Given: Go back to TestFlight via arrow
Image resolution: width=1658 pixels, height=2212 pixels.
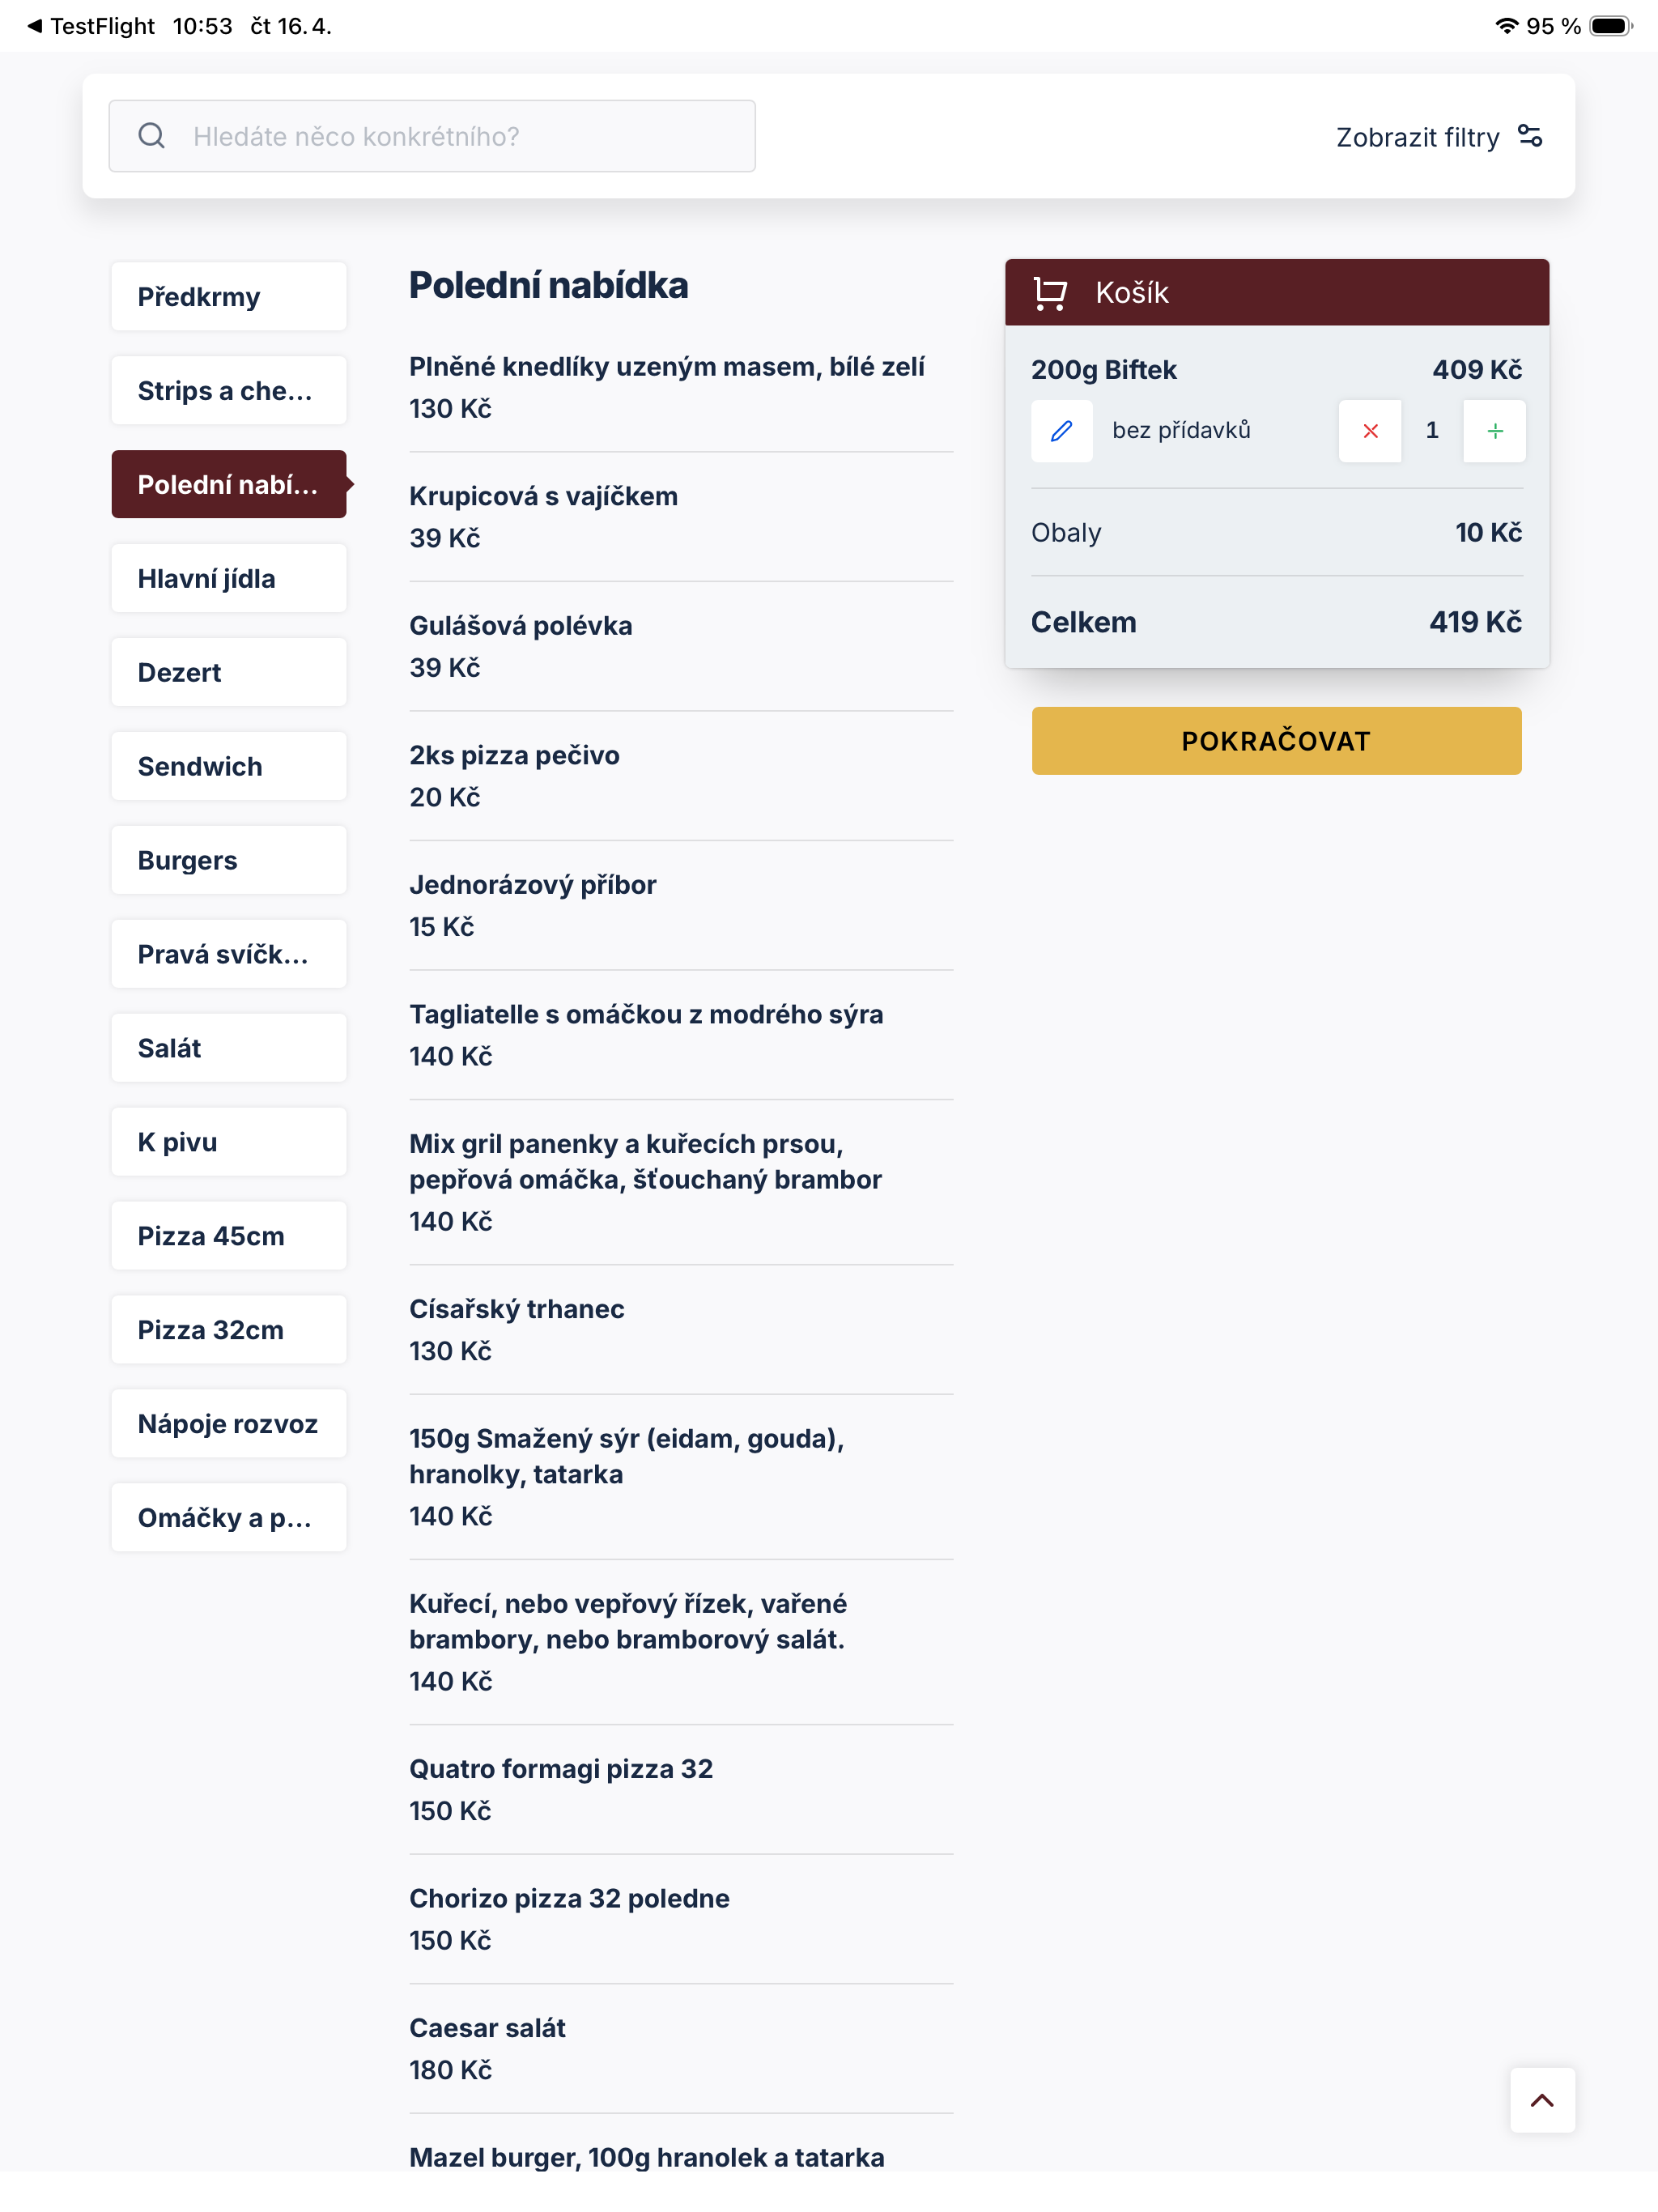Looking at the screenshot, I should pyautogui.click(x=34, y=26).
